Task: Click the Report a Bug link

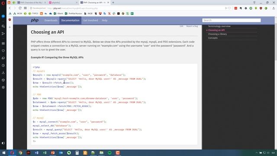Action: pos(192,26)
